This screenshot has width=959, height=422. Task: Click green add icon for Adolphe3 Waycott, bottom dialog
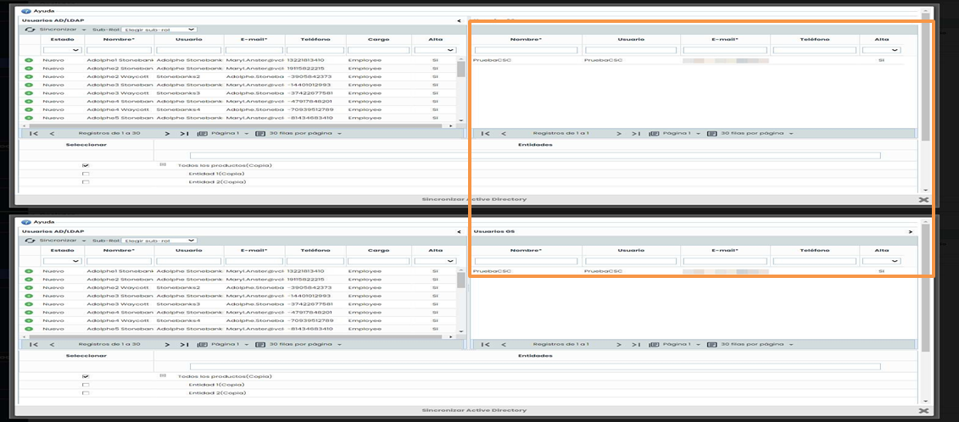[x=29, y=304]
